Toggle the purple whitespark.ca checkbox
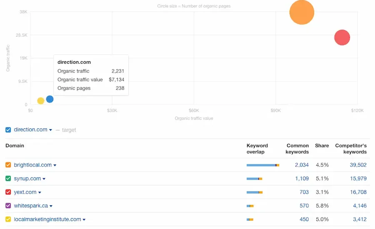 (x=8, y=206)
